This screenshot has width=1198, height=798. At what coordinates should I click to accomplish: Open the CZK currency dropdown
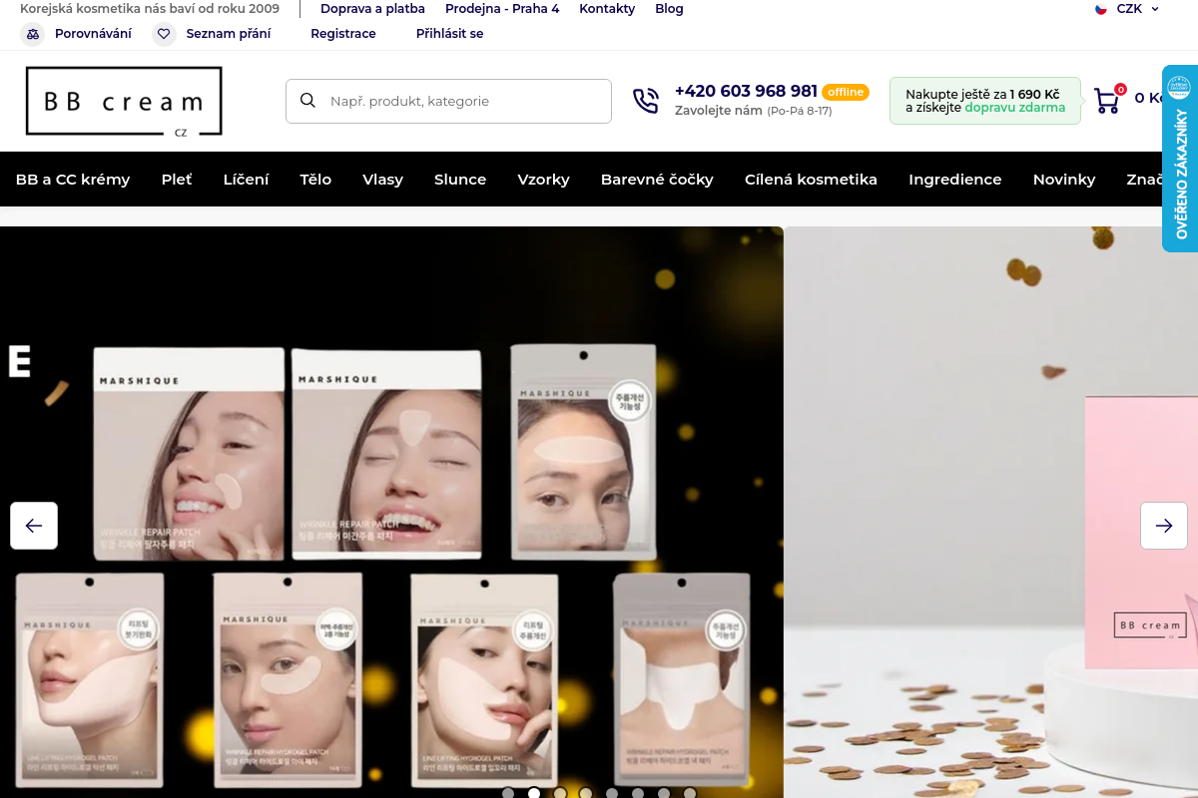coord(1137,9)
